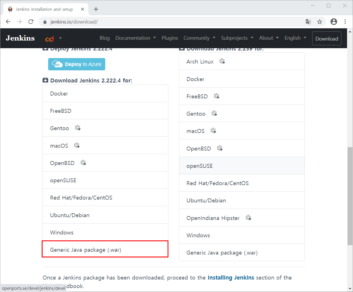Select FreeBSD in the LTS list
The width and height of the screenshot is (353, 292).
pos(105,111)
